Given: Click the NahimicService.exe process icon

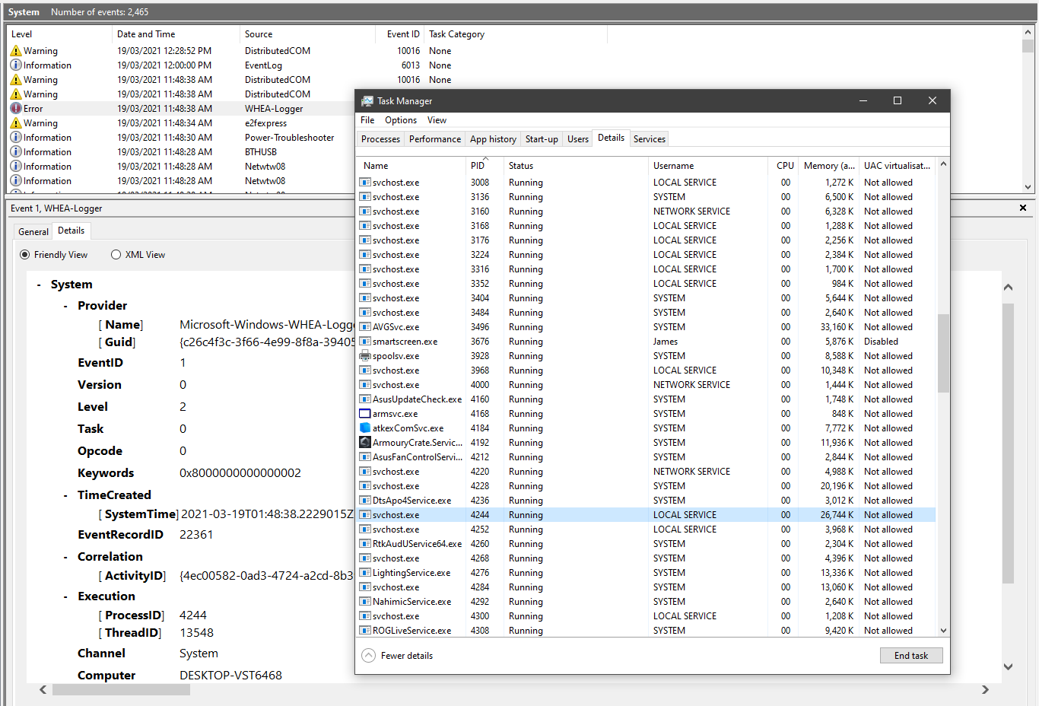Looking at the screenshot, I should pos(365,602).
